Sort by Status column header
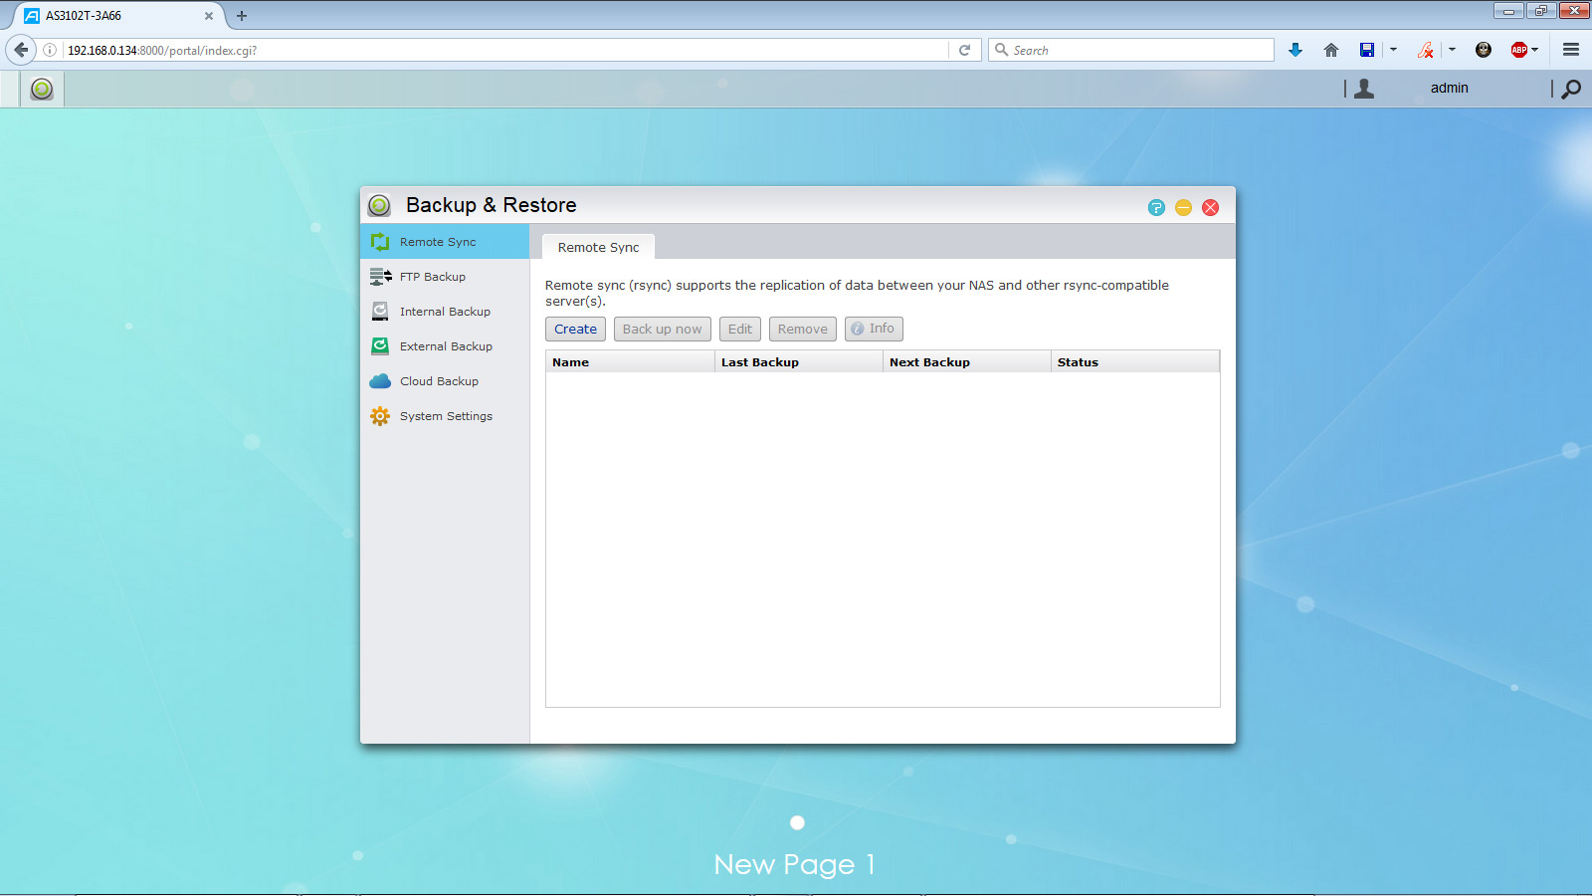 [x=1134, y=362]
